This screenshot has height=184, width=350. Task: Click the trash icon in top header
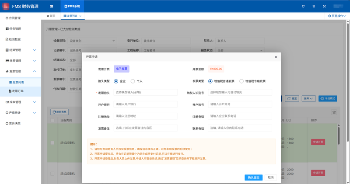(x=314, y=6)
